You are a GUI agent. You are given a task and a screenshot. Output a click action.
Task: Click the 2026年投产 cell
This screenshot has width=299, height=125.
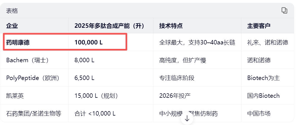pyautogui.click(x=175, y=96)
